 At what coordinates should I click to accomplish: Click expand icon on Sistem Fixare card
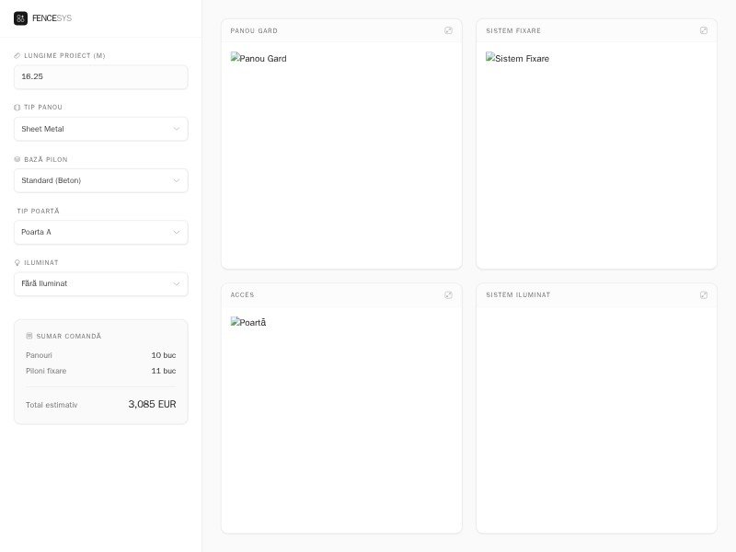click(704, 30)
